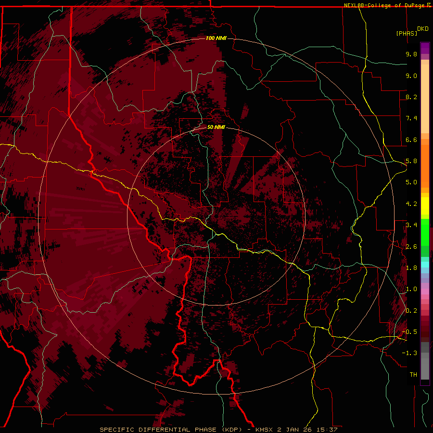Viewport: 433px width, 433px height.
Task: Click the 6.6 scale value
Action: 411,140
